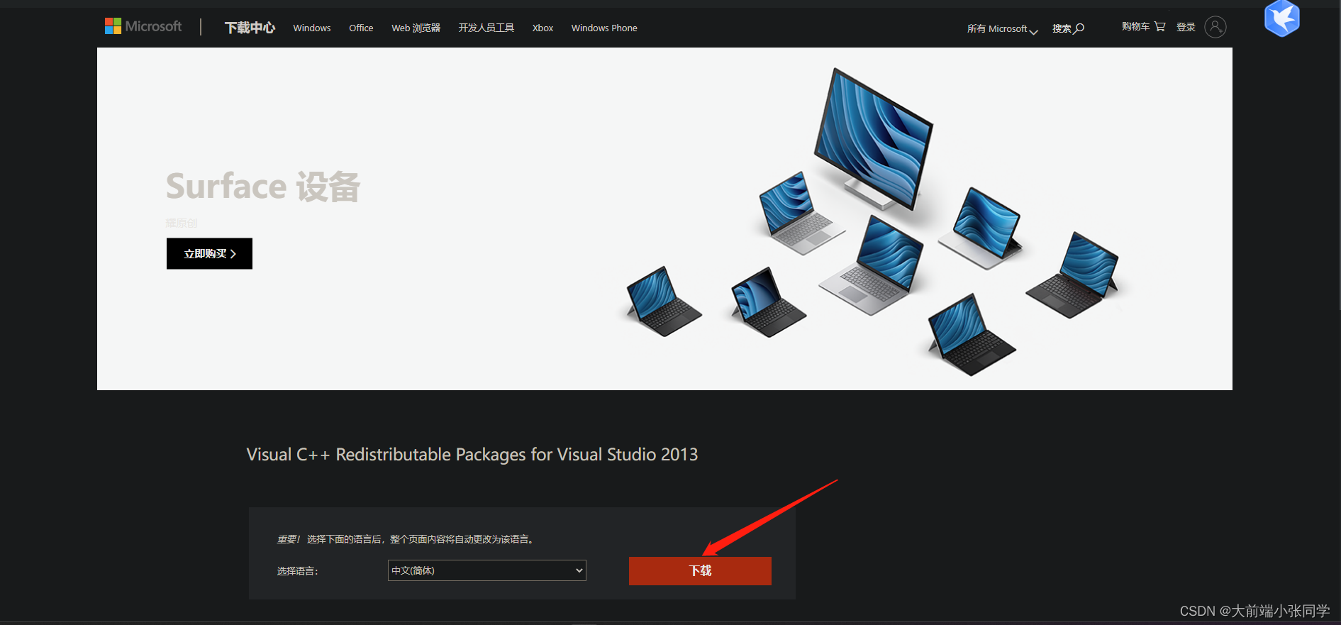
Task: Click the red 下载 button
Action: tap(700, 570)
